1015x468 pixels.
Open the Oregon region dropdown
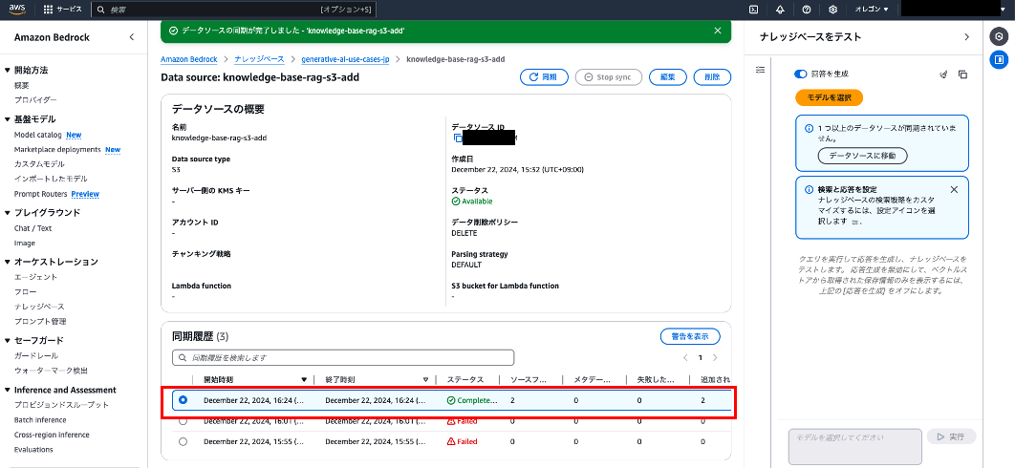click(872, 10)
